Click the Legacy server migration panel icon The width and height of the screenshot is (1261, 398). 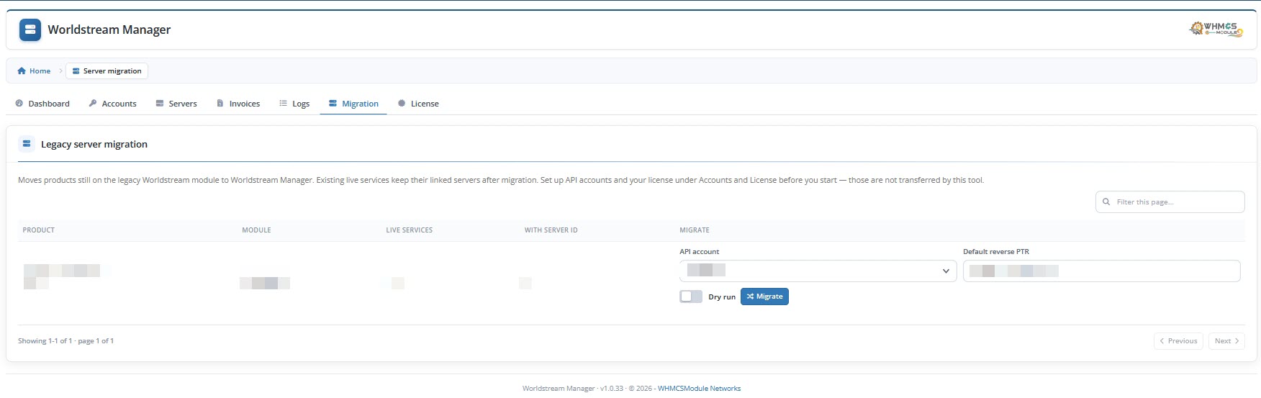27,144
